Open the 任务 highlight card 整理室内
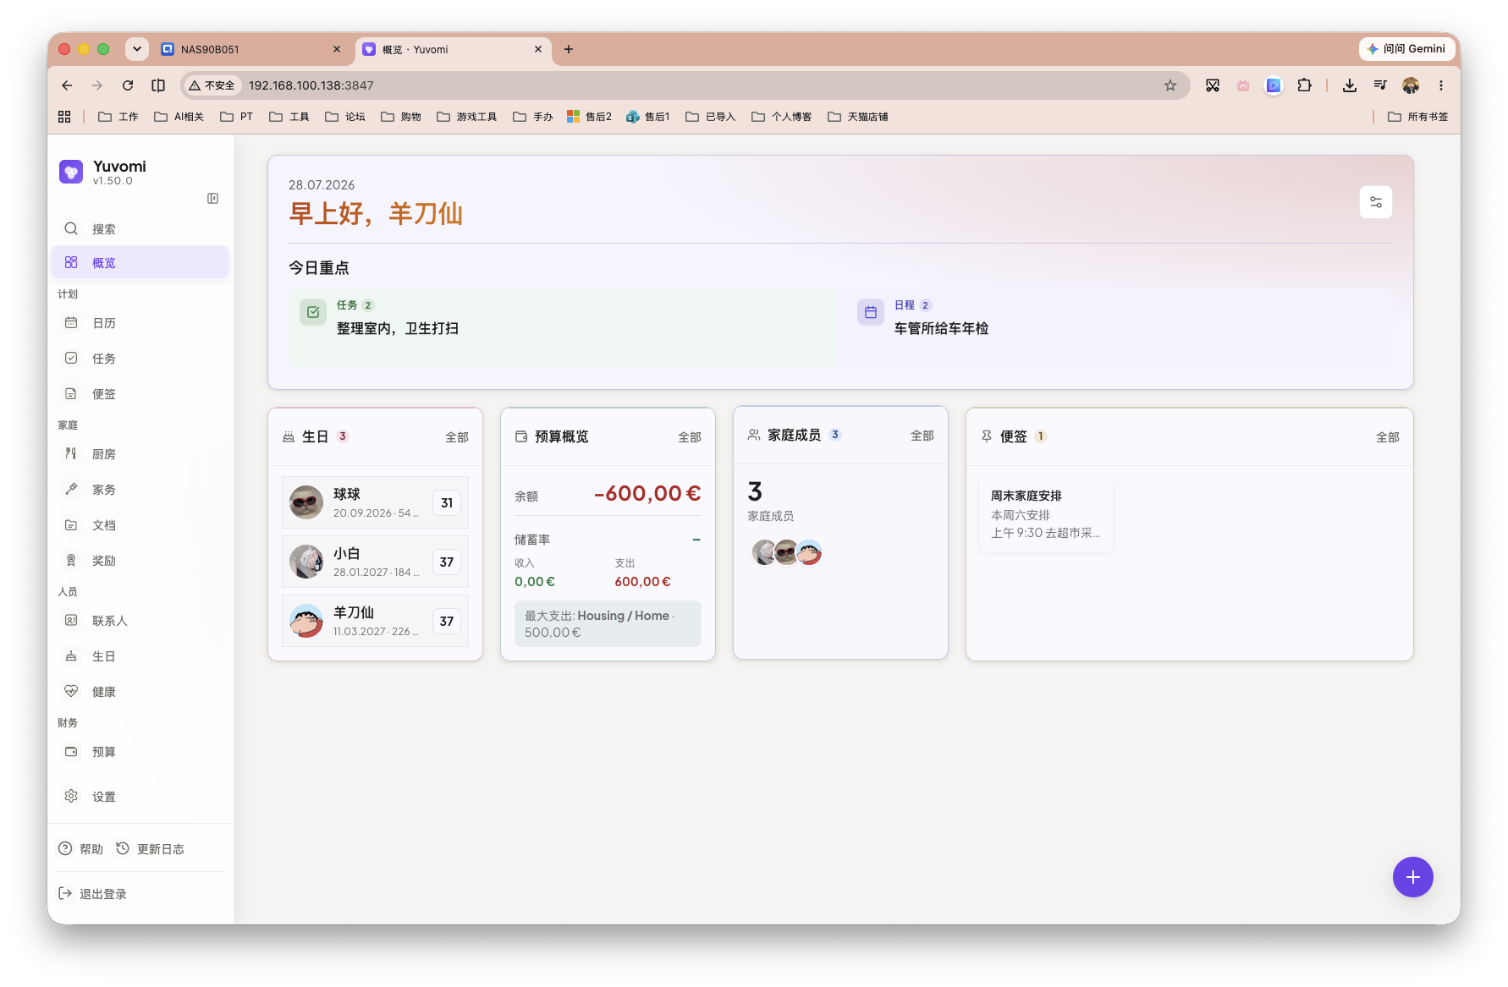The width and height of the screenshot is (1508, 987). tap(562, 327)
